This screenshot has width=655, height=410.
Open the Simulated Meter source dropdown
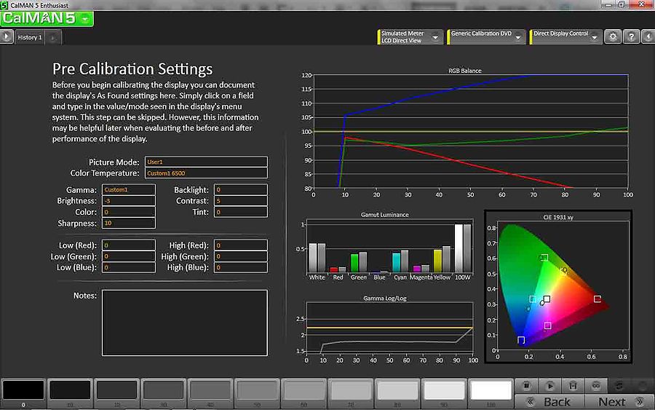[410, 37]
